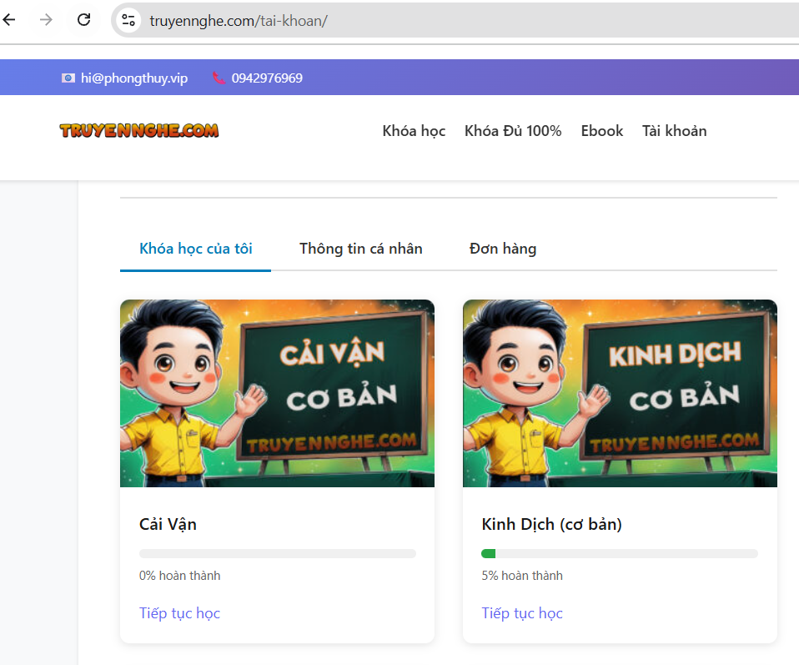Switch to Thông tin cá nhân tab
This screenshot has width=799, height=665.
tap(361, 249)
